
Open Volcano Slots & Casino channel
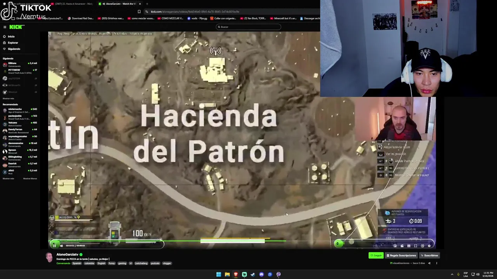click(x=19, y=124)
